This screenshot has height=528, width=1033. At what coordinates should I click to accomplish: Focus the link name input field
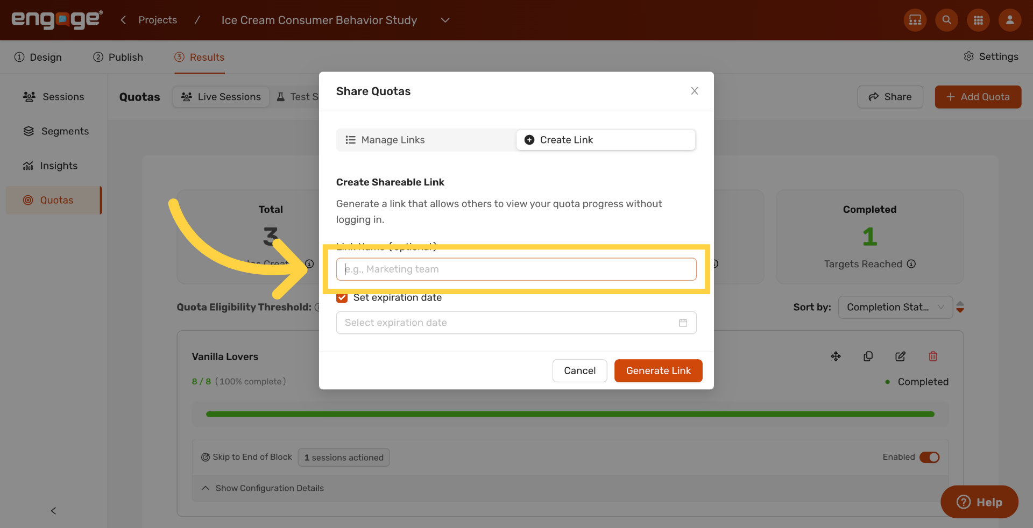[x=516, y=269]
